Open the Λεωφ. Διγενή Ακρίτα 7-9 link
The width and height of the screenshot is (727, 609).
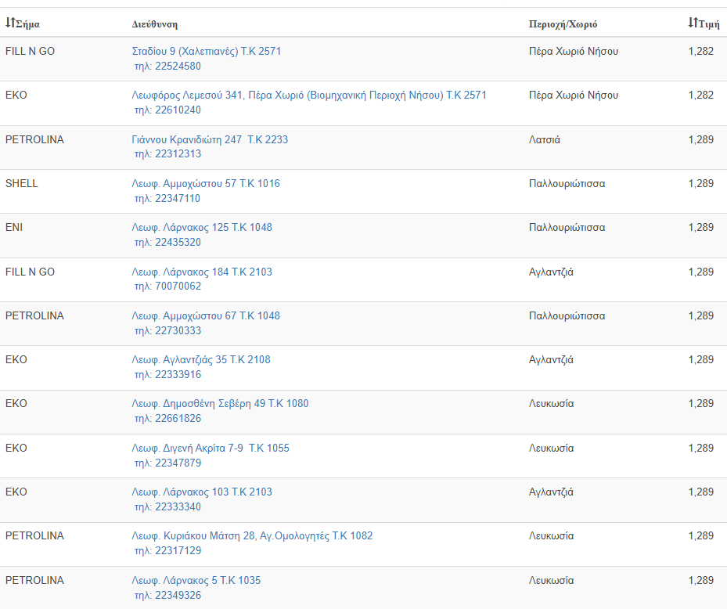[x=211, y=449]
